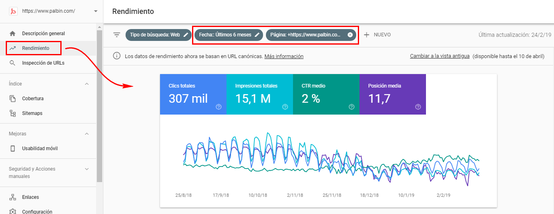The image size is (554, 214).
Task: Collapse the Mejoras section chevron
Action: (87, 134)
